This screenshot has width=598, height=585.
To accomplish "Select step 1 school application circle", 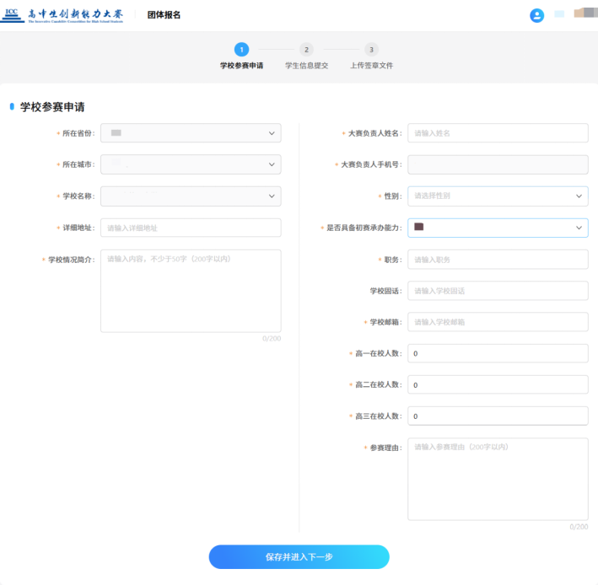I will point(241,50).
